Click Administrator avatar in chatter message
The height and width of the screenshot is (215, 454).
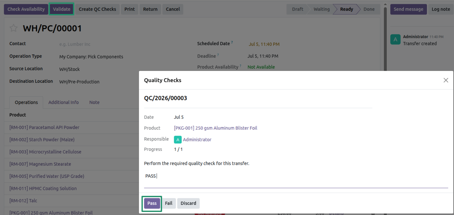pyautogui.click(x=395, y=40)
